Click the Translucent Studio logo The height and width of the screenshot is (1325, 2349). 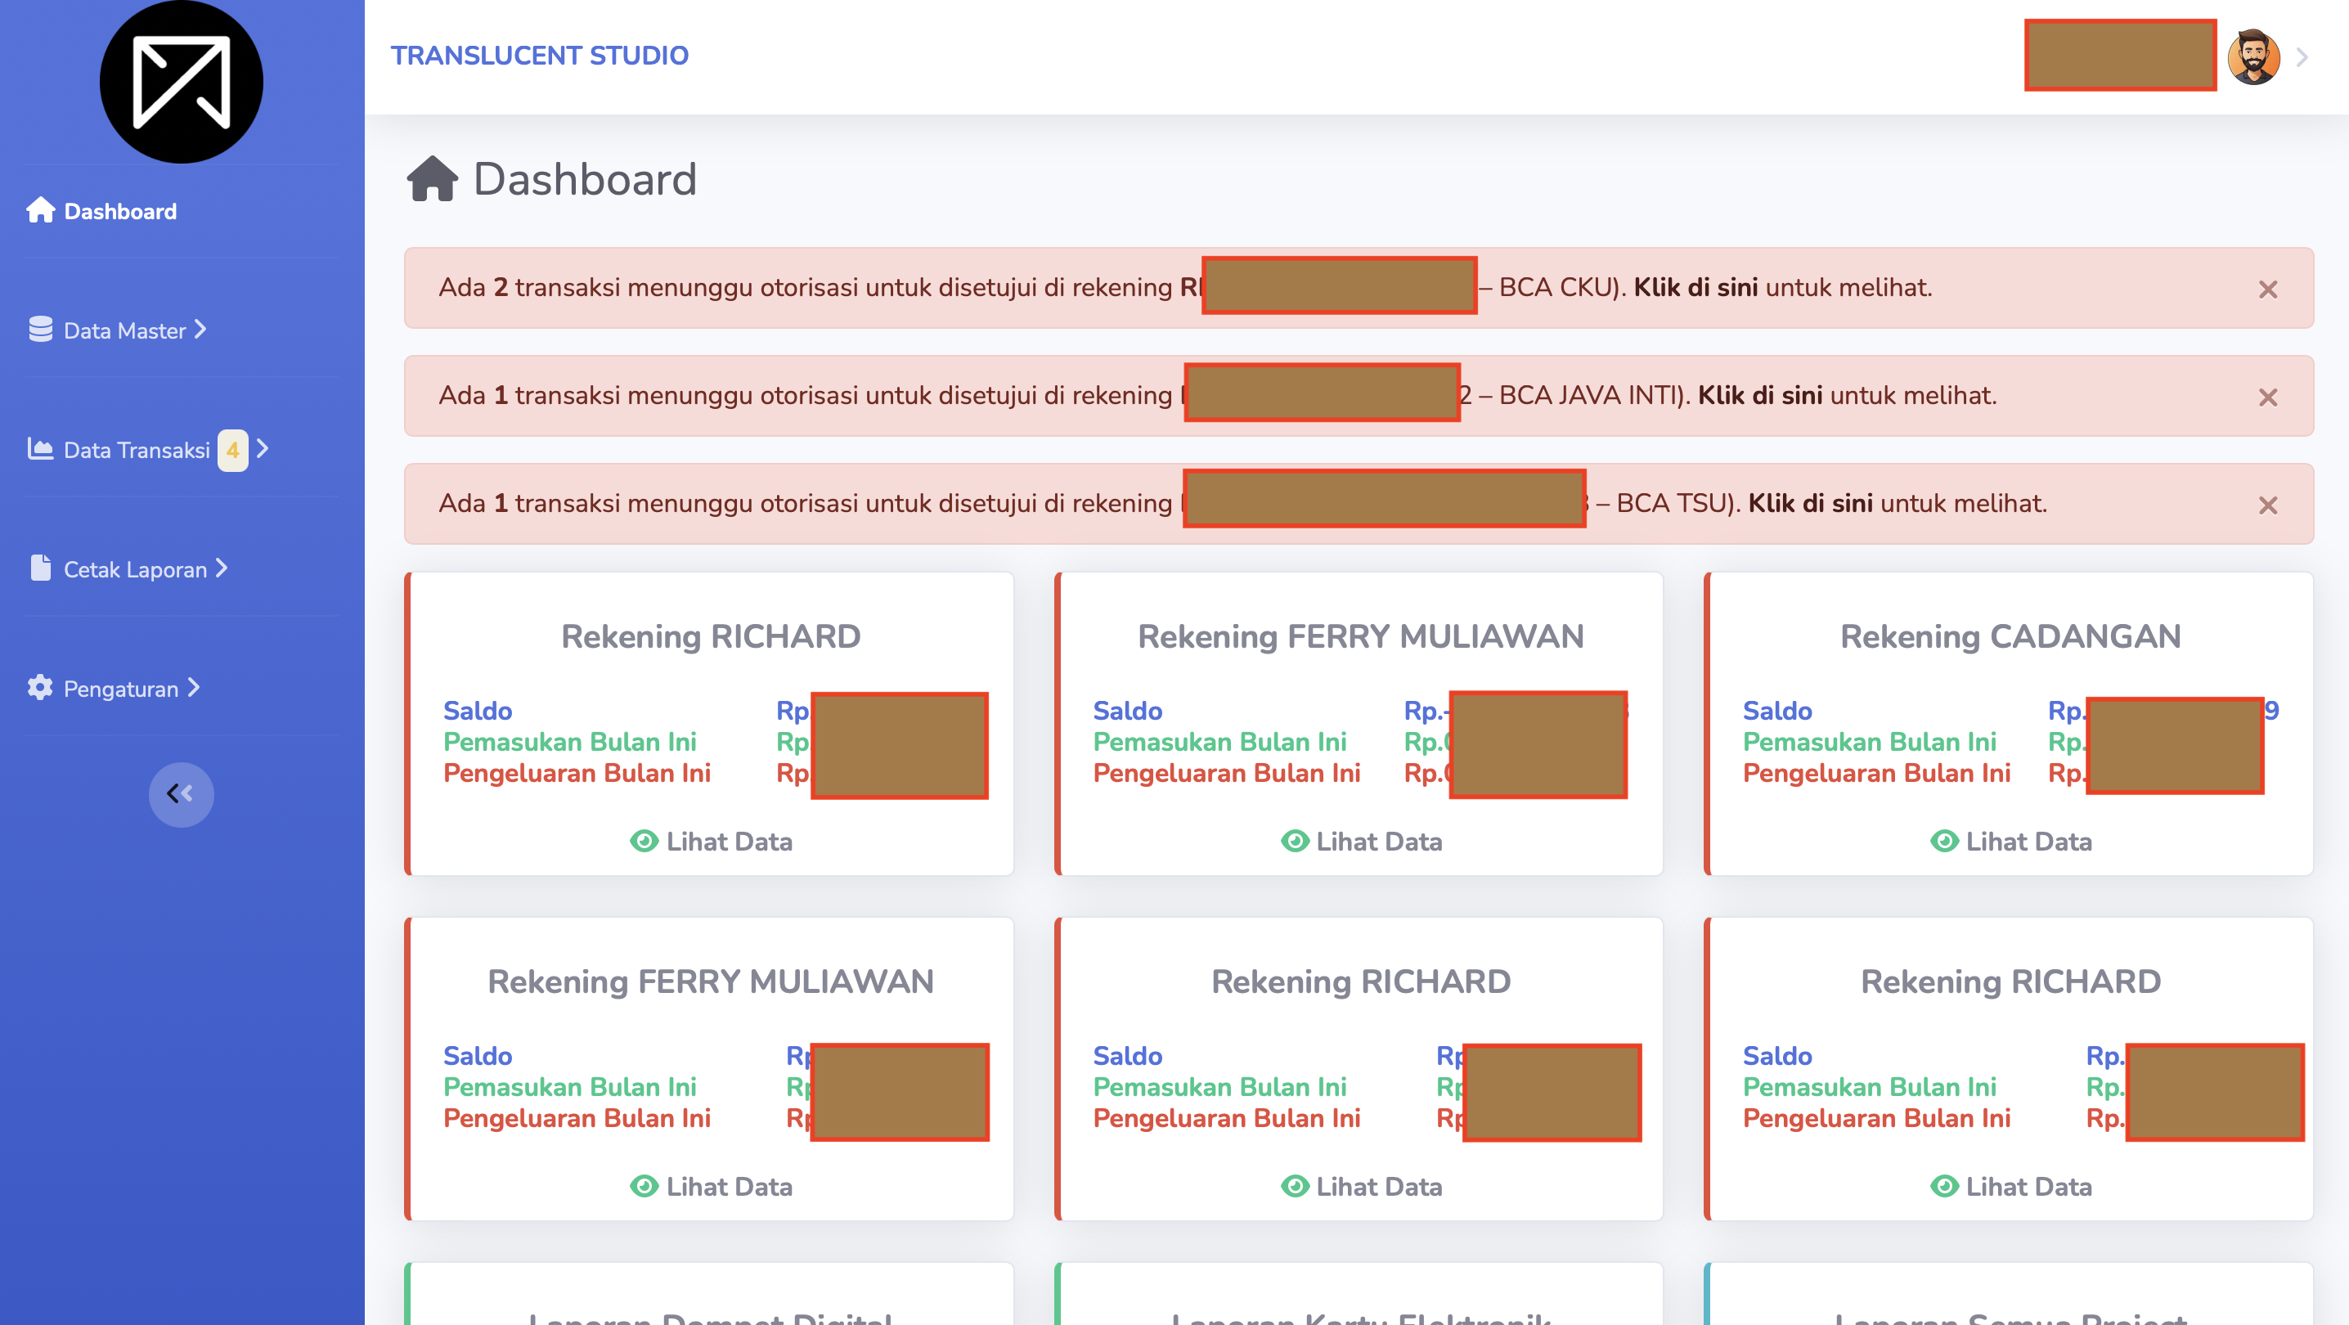[x=182, y=82]
